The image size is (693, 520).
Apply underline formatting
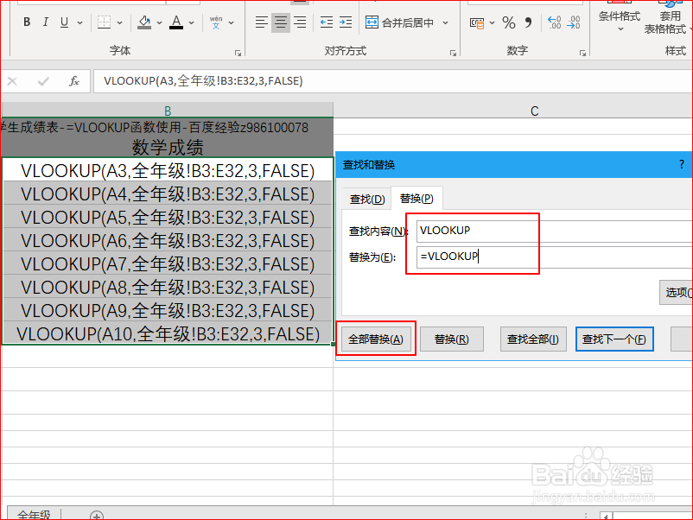(x=65, y=22)
